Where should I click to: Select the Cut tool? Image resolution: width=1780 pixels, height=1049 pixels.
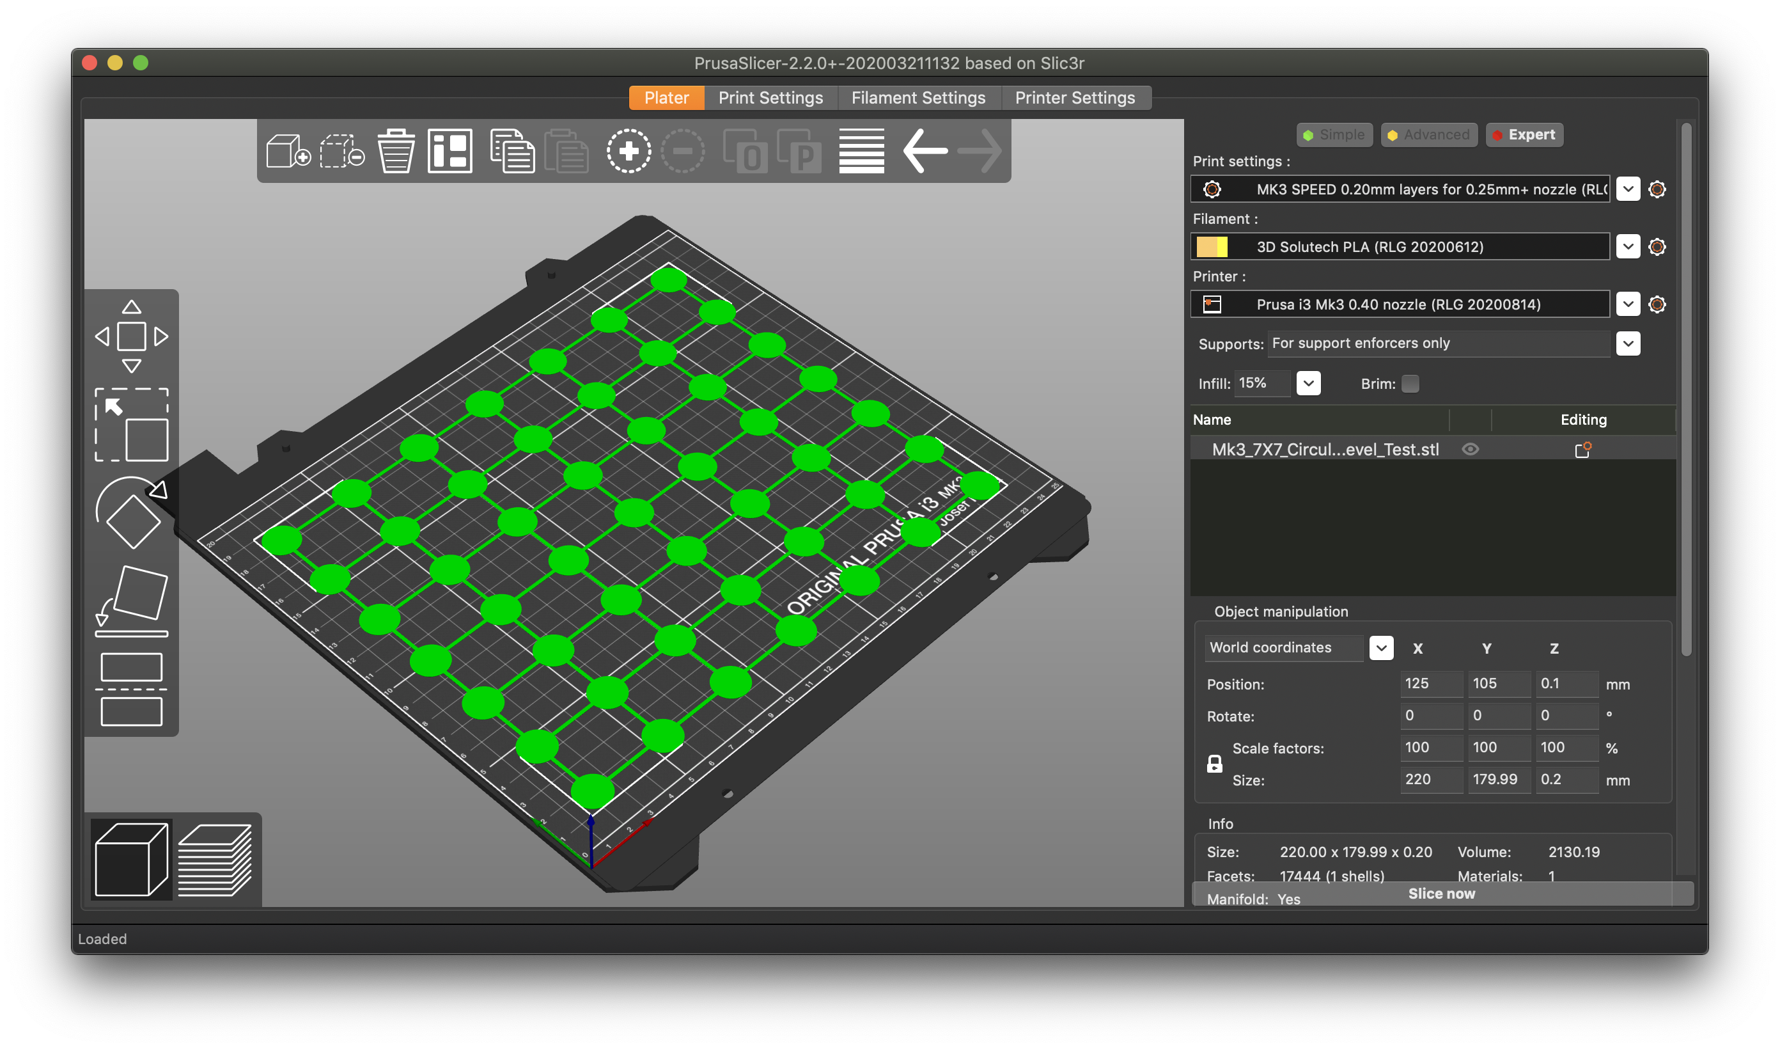click(131, 689)
